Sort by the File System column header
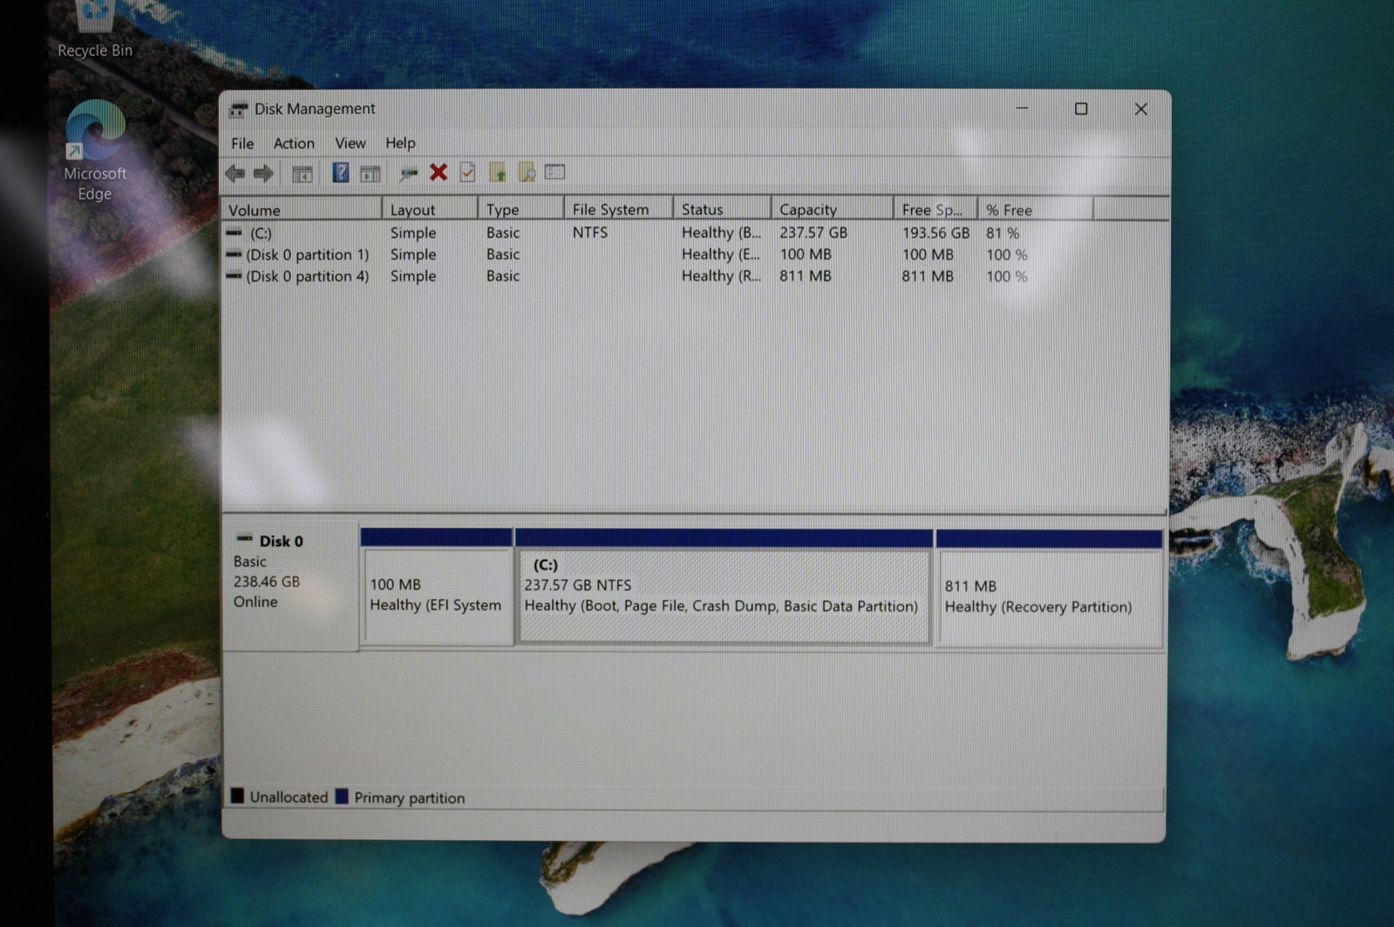Image resolution: width=1394 pixels, height=927 pixels. tap(619, 209)
